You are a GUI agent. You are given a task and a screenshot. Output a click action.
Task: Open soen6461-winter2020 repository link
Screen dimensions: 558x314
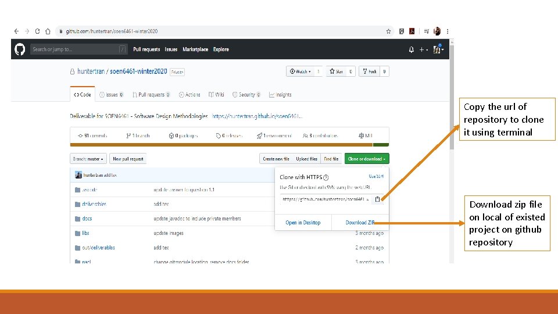[138, 71]
